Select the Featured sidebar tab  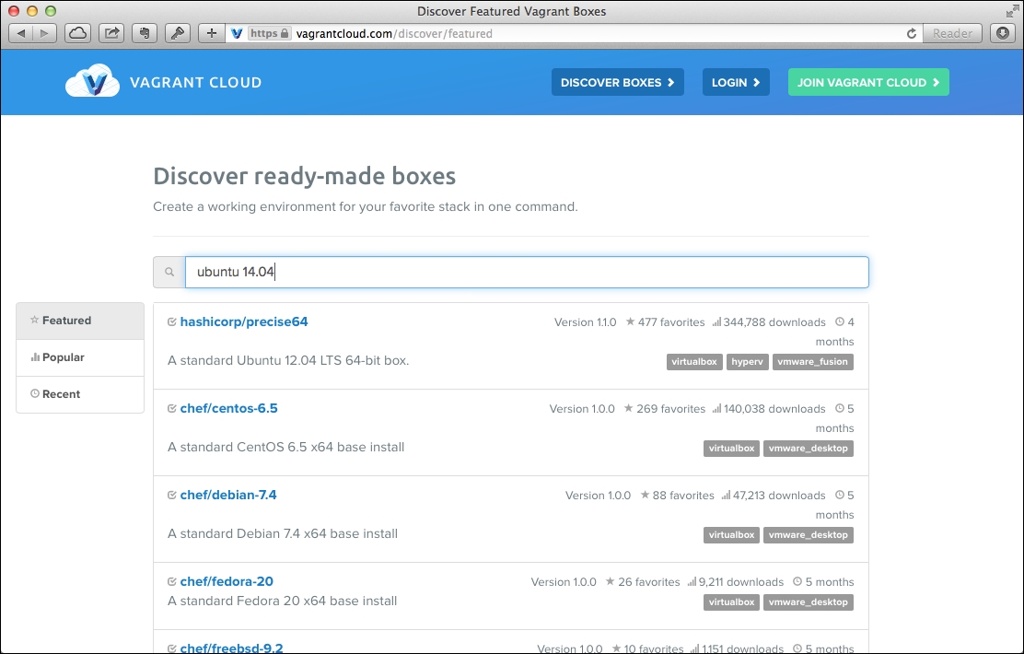(x=80, y=321)
